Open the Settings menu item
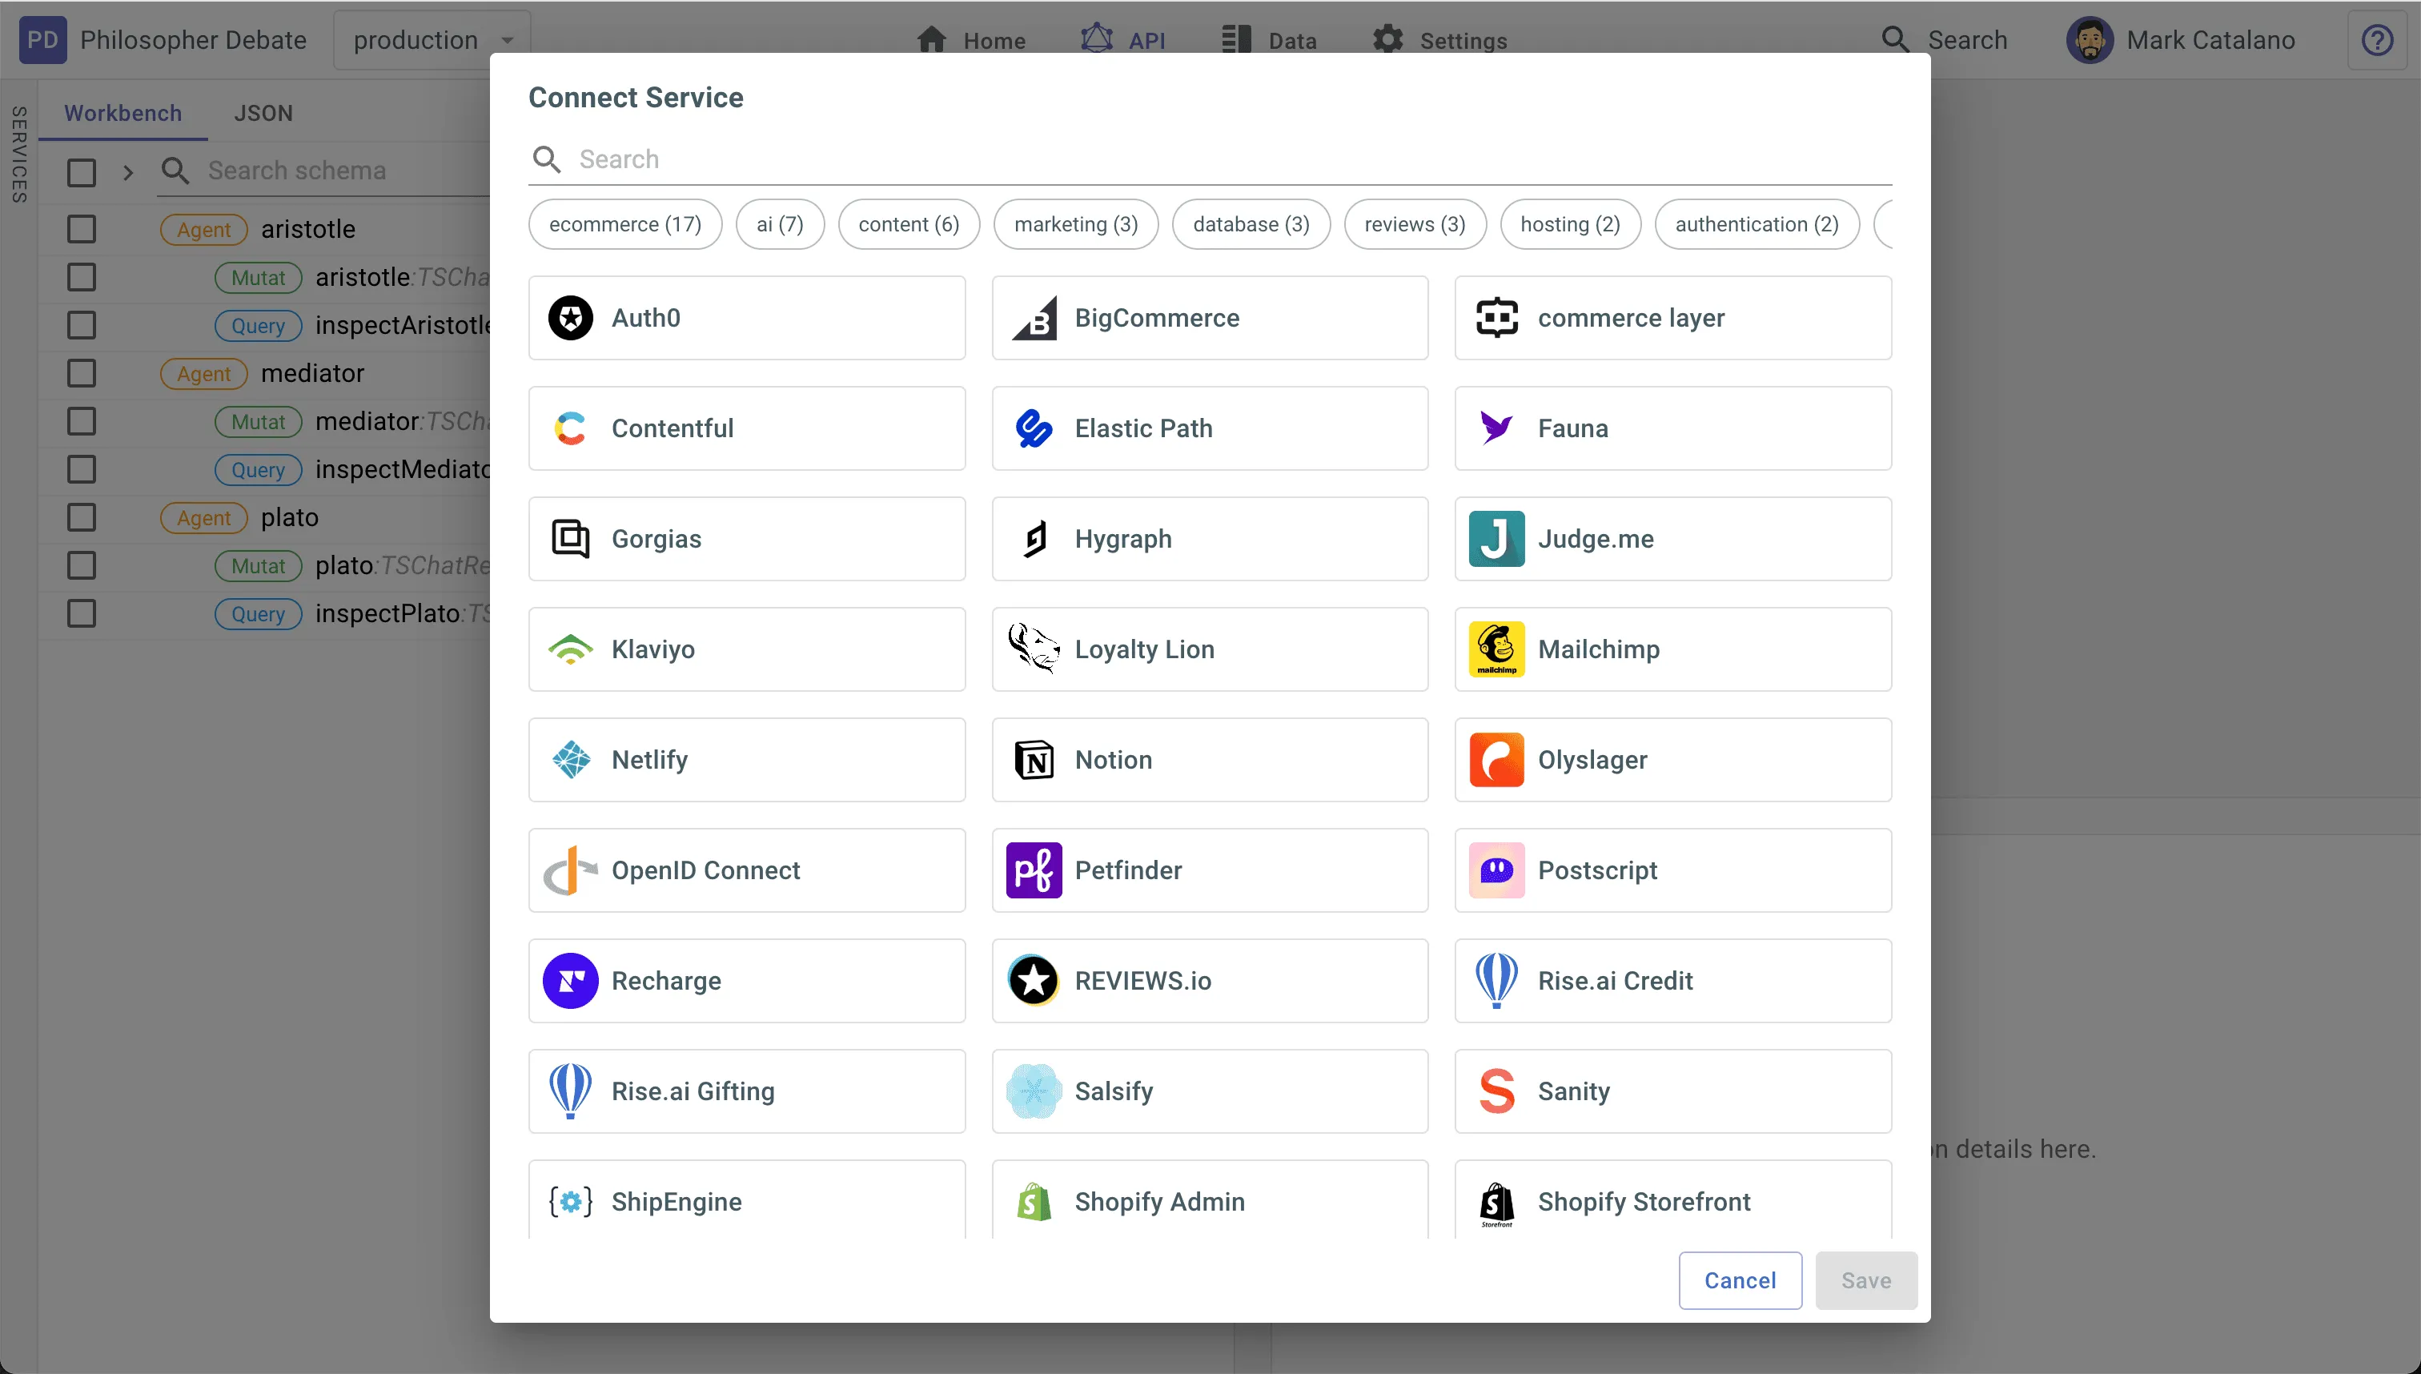 [x=1439, y=41]
